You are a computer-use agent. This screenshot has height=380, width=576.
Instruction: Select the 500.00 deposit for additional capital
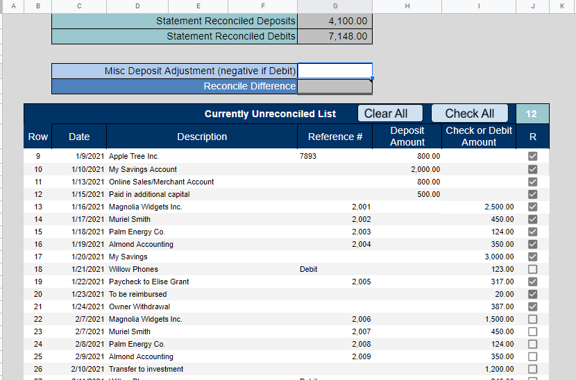(x=407, y=194)
